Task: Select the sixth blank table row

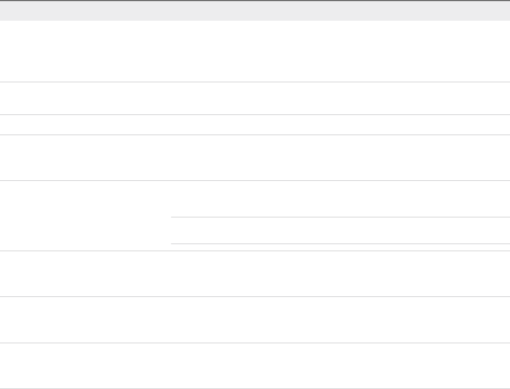Action: click(255, 273)
